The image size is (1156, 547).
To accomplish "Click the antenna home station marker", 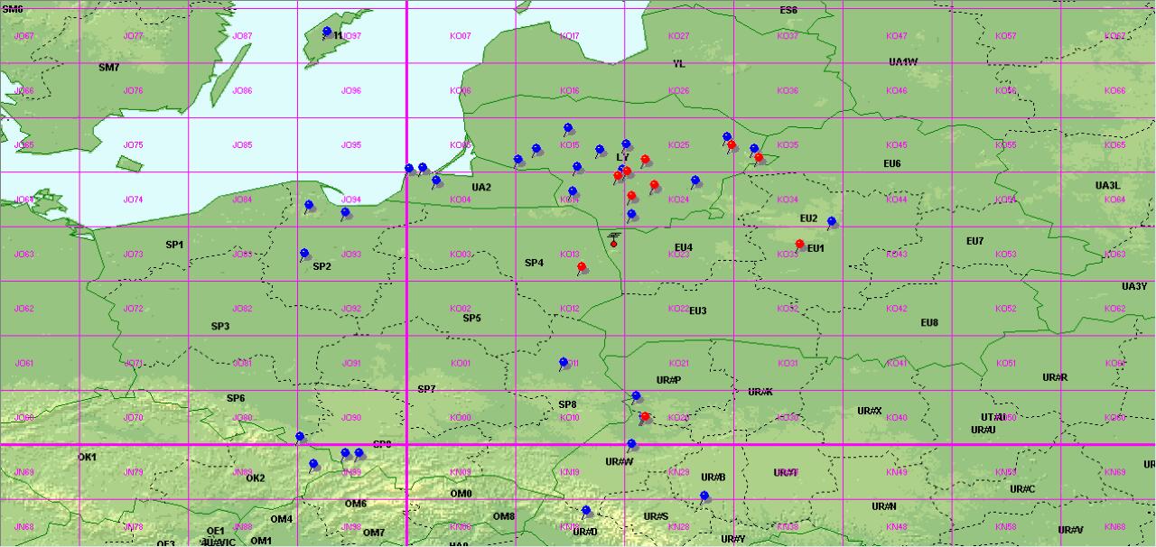I will point(614,239).
